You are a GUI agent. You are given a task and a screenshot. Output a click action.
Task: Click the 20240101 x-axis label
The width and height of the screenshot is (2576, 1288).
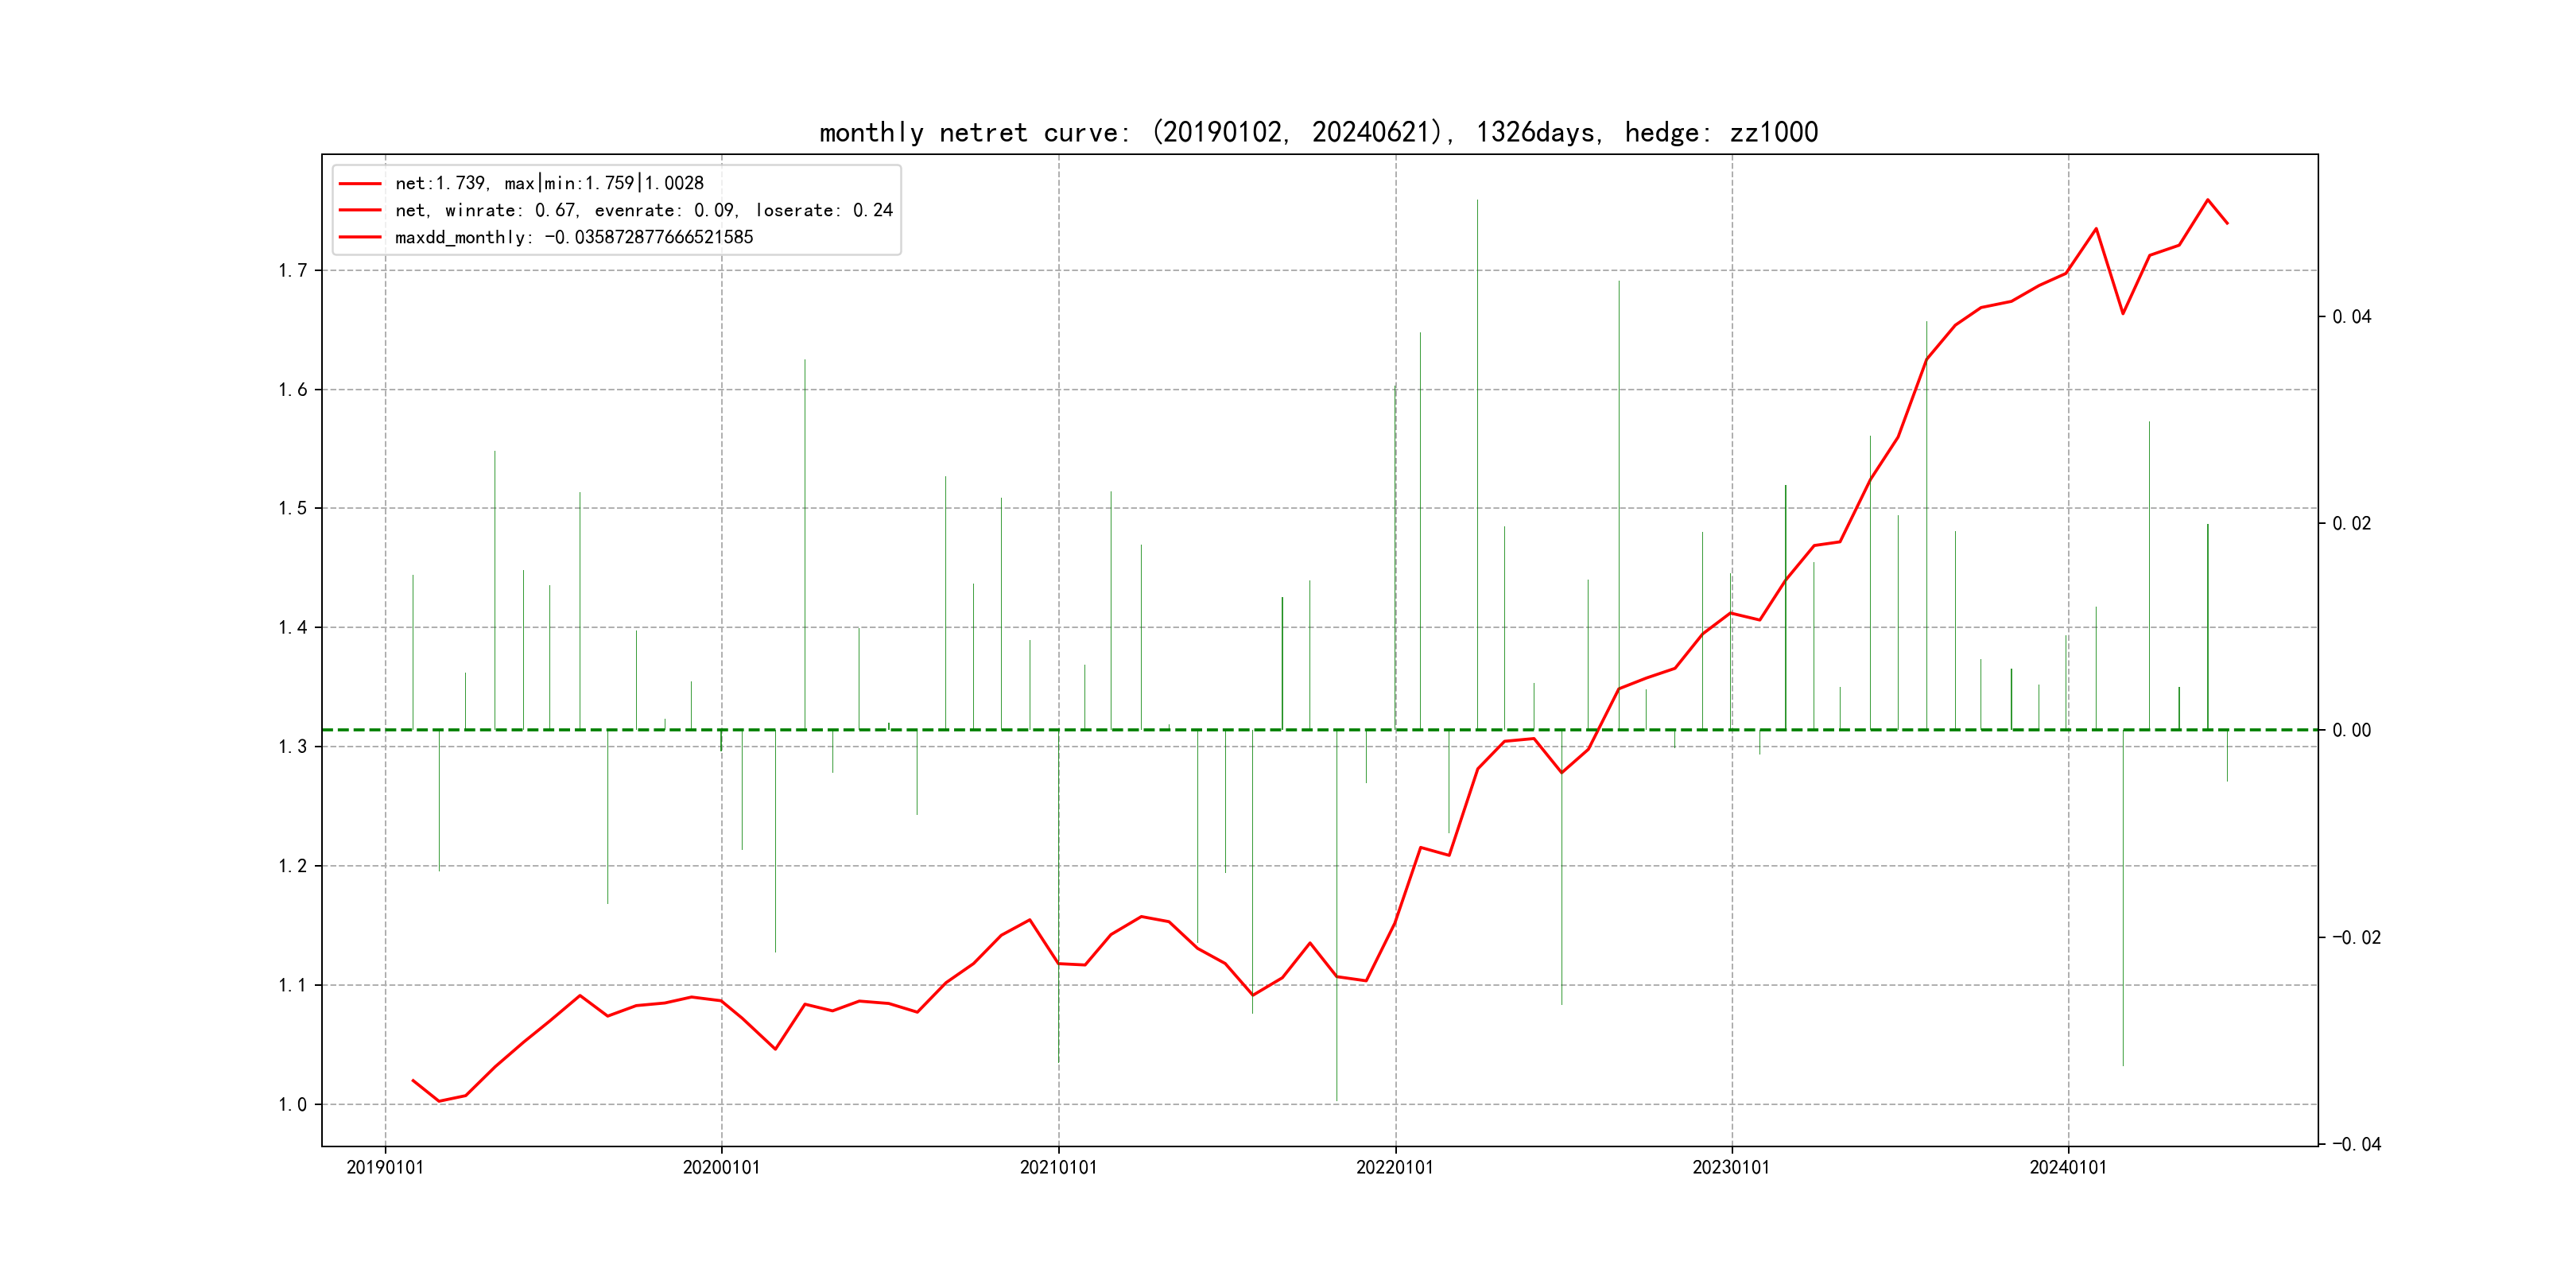(x=2067, y=1167)
